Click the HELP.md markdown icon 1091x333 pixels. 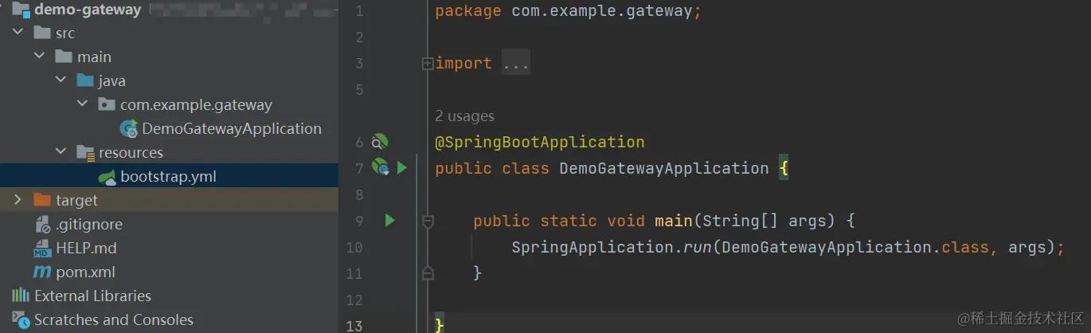(x=42, y=249)
